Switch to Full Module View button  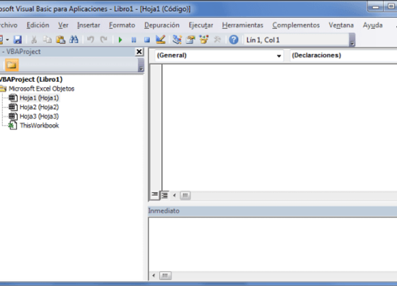tap(165, 195)
